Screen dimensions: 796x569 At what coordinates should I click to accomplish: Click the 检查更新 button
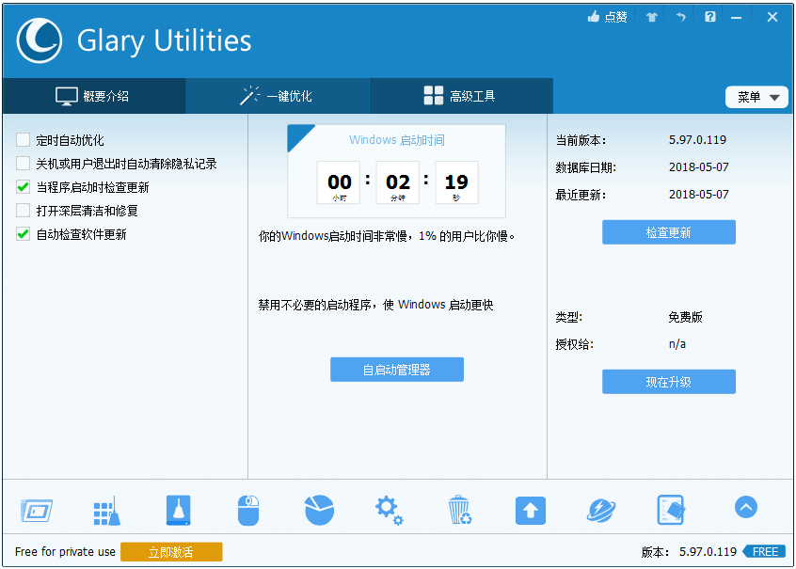(x=669, y=232)
